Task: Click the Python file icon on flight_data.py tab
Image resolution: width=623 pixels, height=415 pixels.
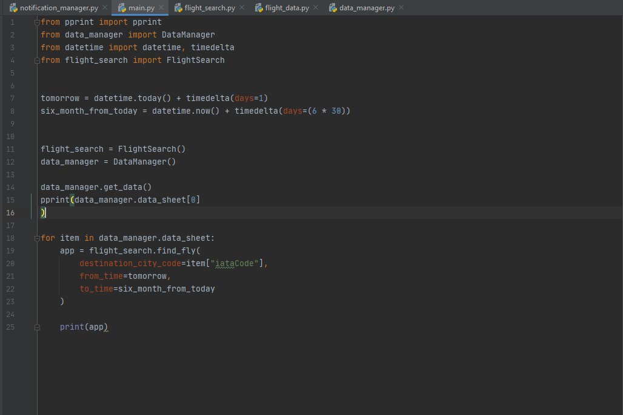Action: [259, 8]
